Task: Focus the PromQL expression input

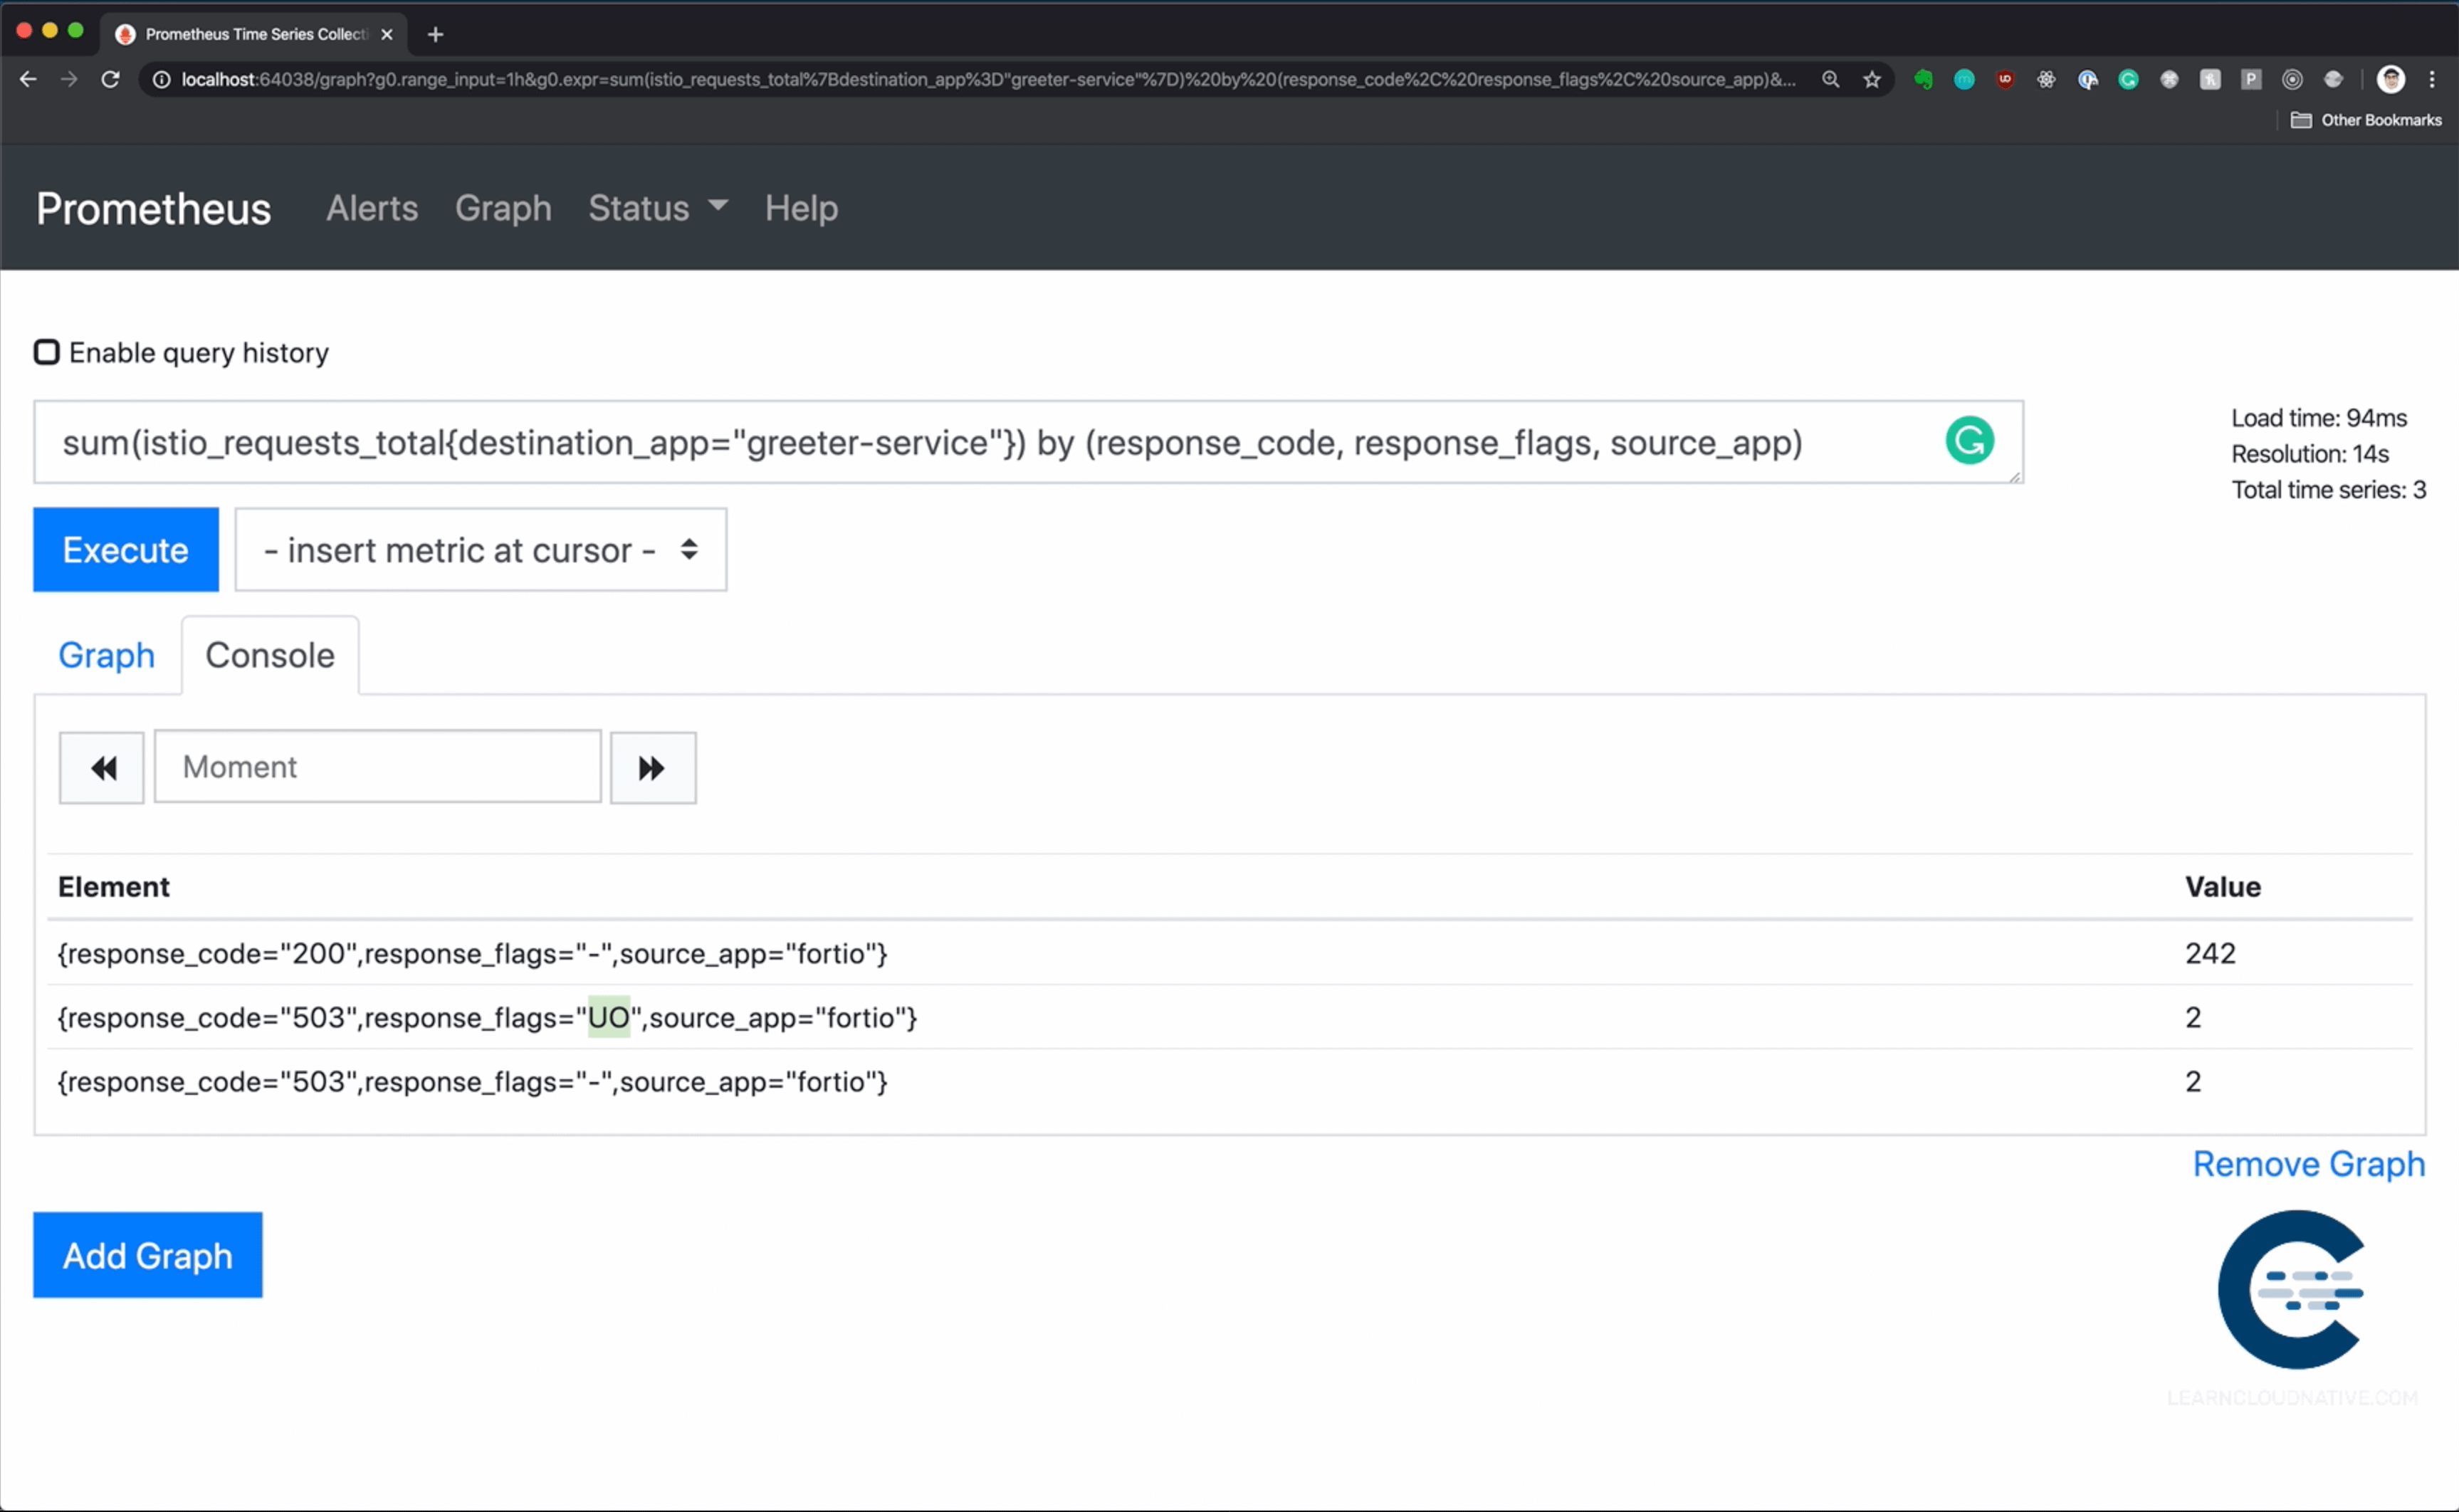Action: point(1028,442)
